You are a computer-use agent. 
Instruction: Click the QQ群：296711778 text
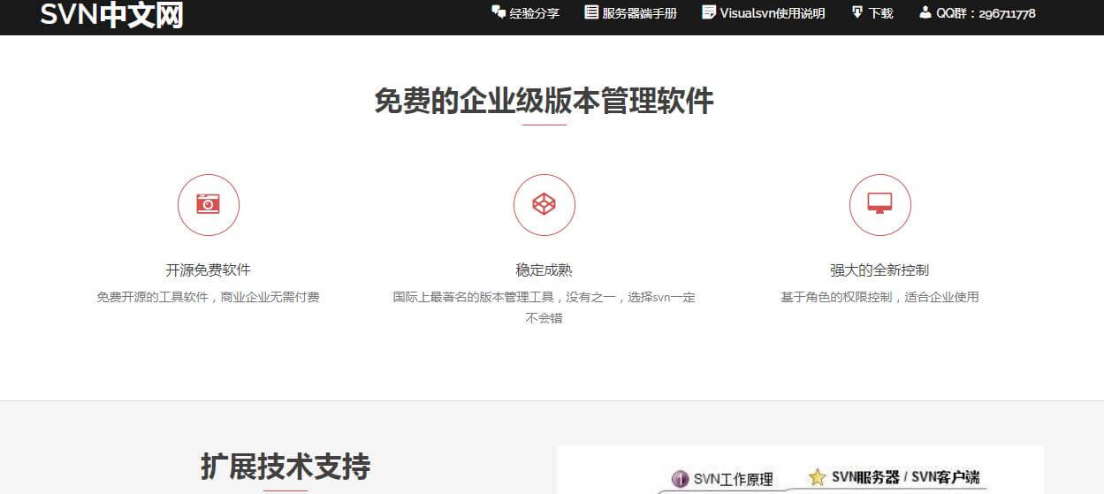click(x=986, y=13)
